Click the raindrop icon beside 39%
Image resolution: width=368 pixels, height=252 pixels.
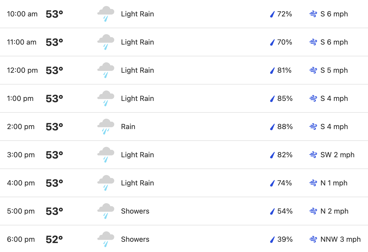(x=272, y=239)
